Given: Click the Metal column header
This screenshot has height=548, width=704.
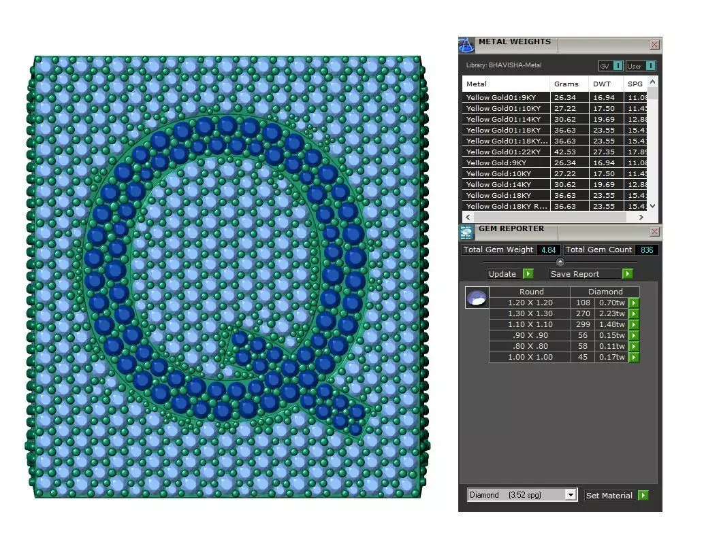Looking at the screenshot, I should pos(506,84).
